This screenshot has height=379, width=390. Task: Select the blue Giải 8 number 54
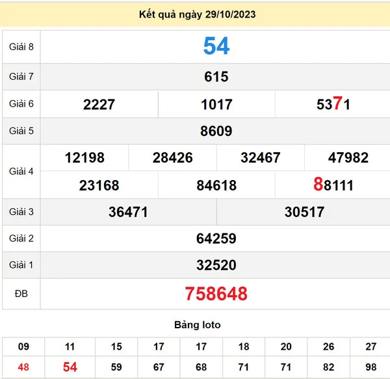click(216, 46)
